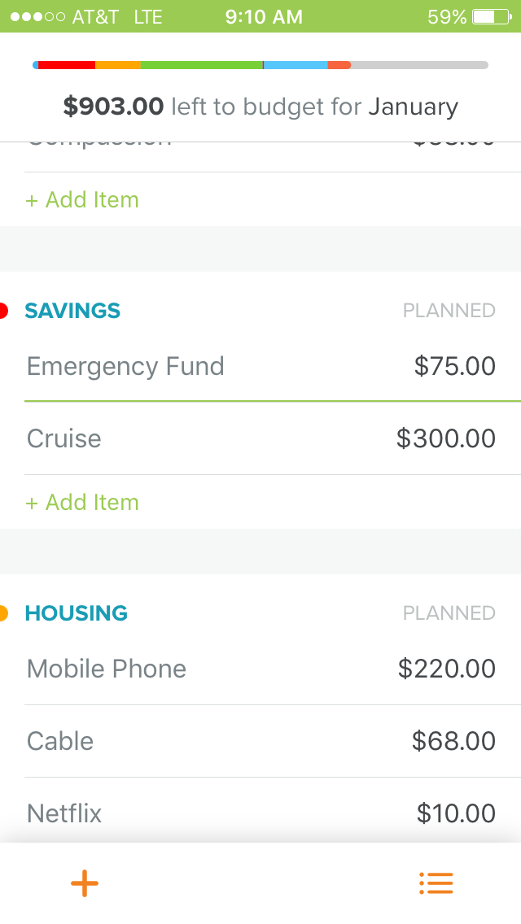Open the orange list menu icon
This screenshot has height=924, width=521.
point(436,883)
